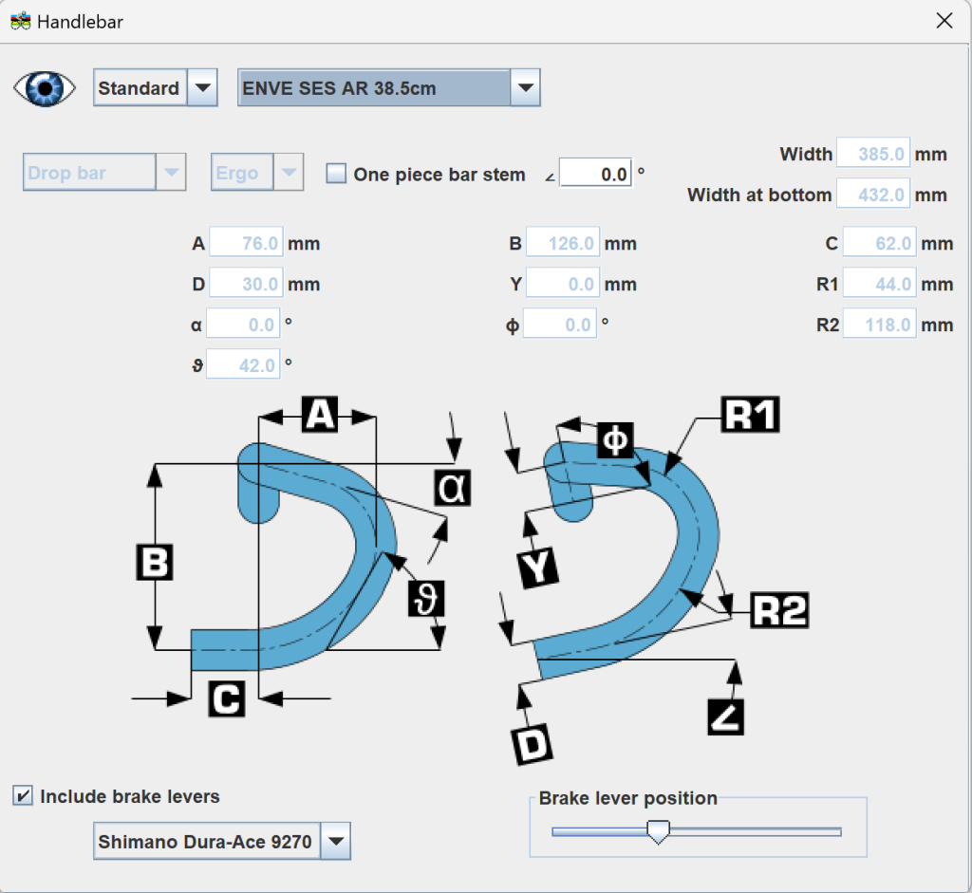Click the R1 label in the diagram

751,414
